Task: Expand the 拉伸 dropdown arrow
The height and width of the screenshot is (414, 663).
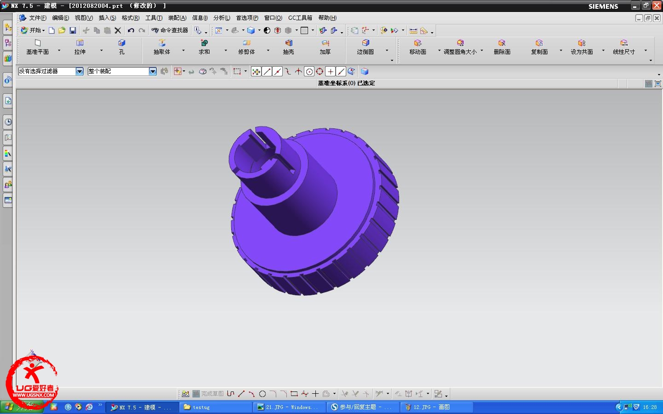Action: tap(101, 50)
